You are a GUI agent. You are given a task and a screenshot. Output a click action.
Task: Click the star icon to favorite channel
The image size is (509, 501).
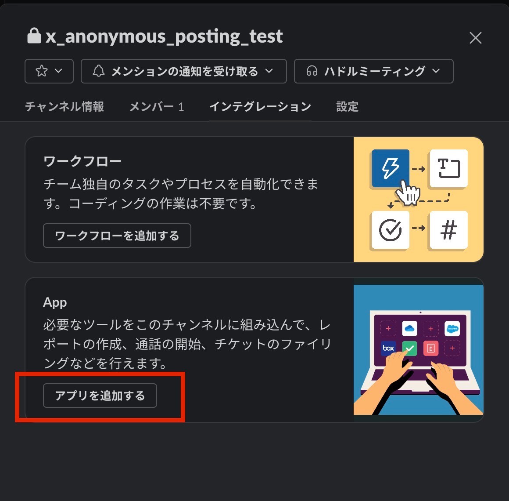tap(42, 71)
